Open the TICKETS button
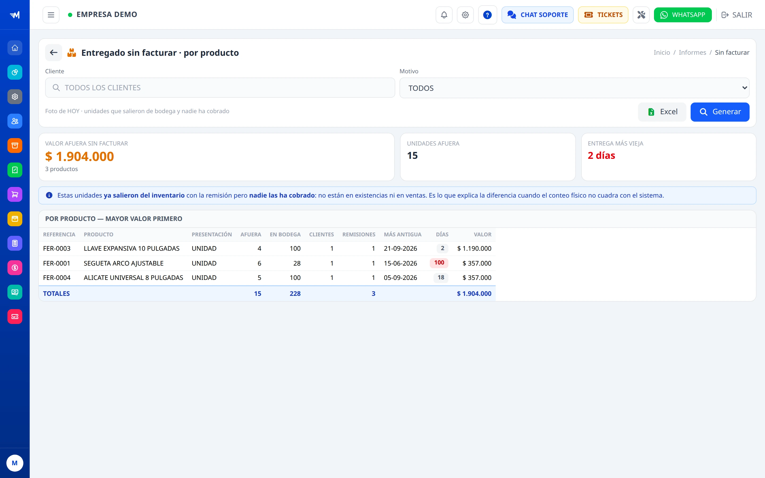This screenshot has width=765, height=478. [603, 15]
